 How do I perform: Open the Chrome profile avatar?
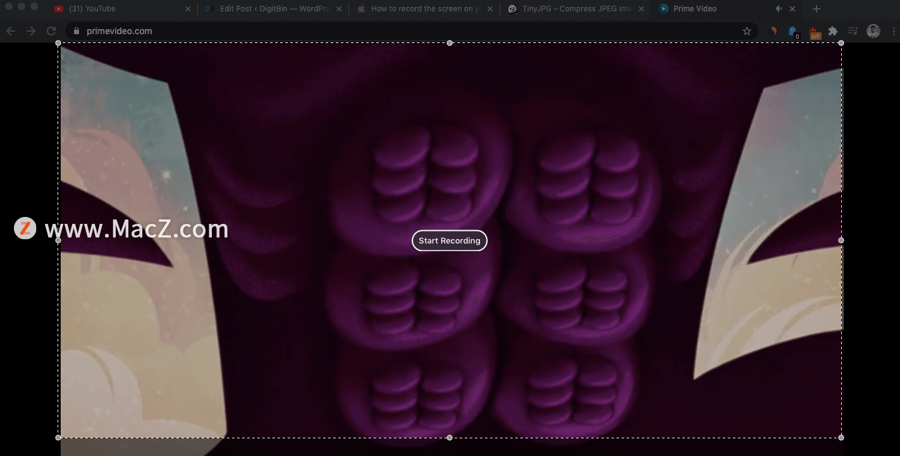point(873,31)
